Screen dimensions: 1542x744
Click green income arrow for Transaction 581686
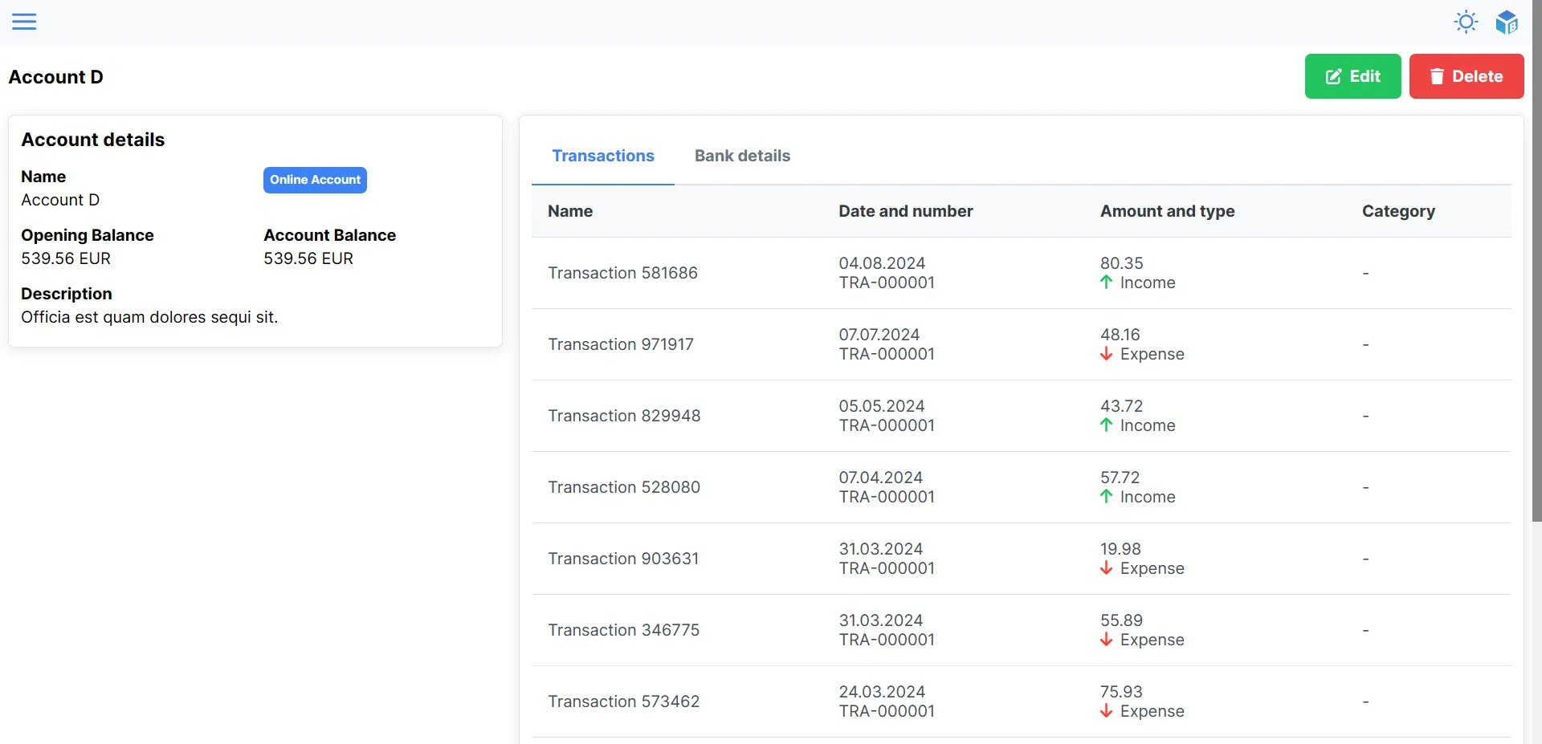point(1107,283)
